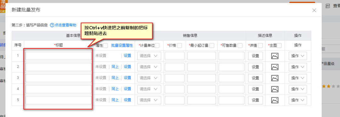Open the 操作 dropdown in row 4

tap(298, 89)
